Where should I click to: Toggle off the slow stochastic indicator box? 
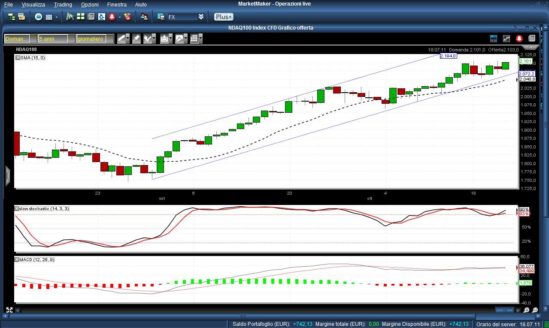(17, 208)
